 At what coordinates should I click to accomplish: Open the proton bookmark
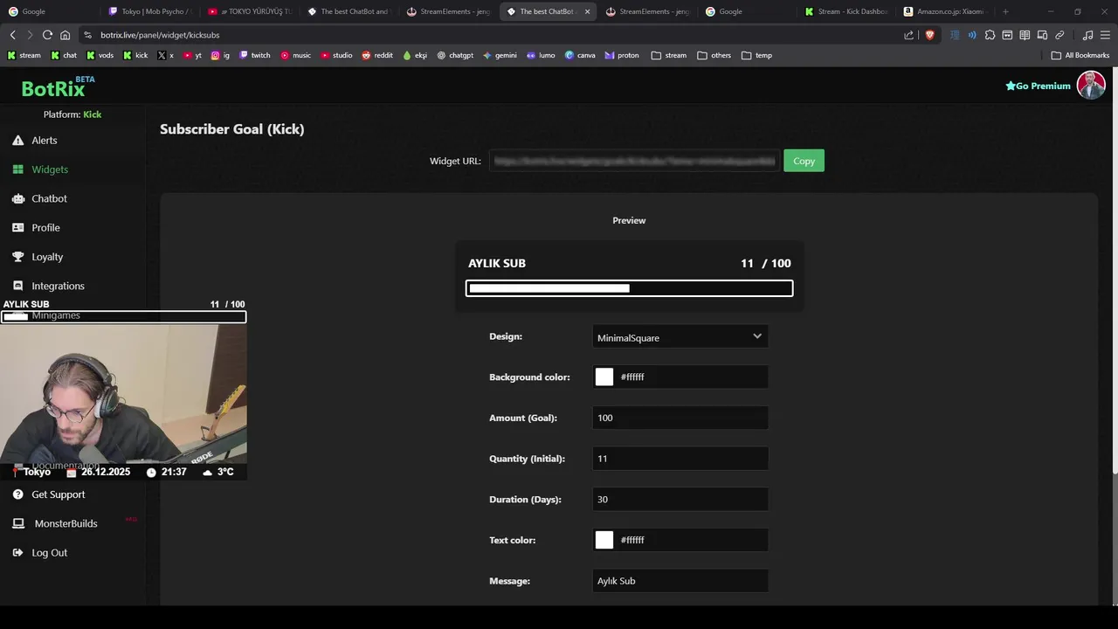[622, 55]
